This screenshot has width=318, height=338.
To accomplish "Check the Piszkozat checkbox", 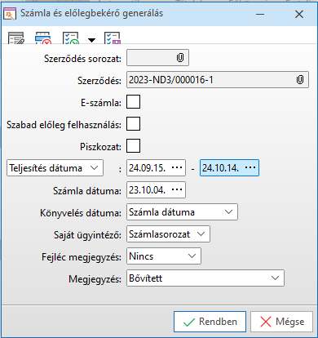I will click(133, 146).
